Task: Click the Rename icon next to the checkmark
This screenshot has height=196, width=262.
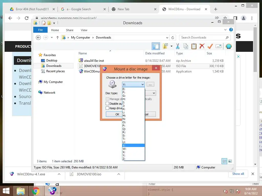Action: [219, 46]
